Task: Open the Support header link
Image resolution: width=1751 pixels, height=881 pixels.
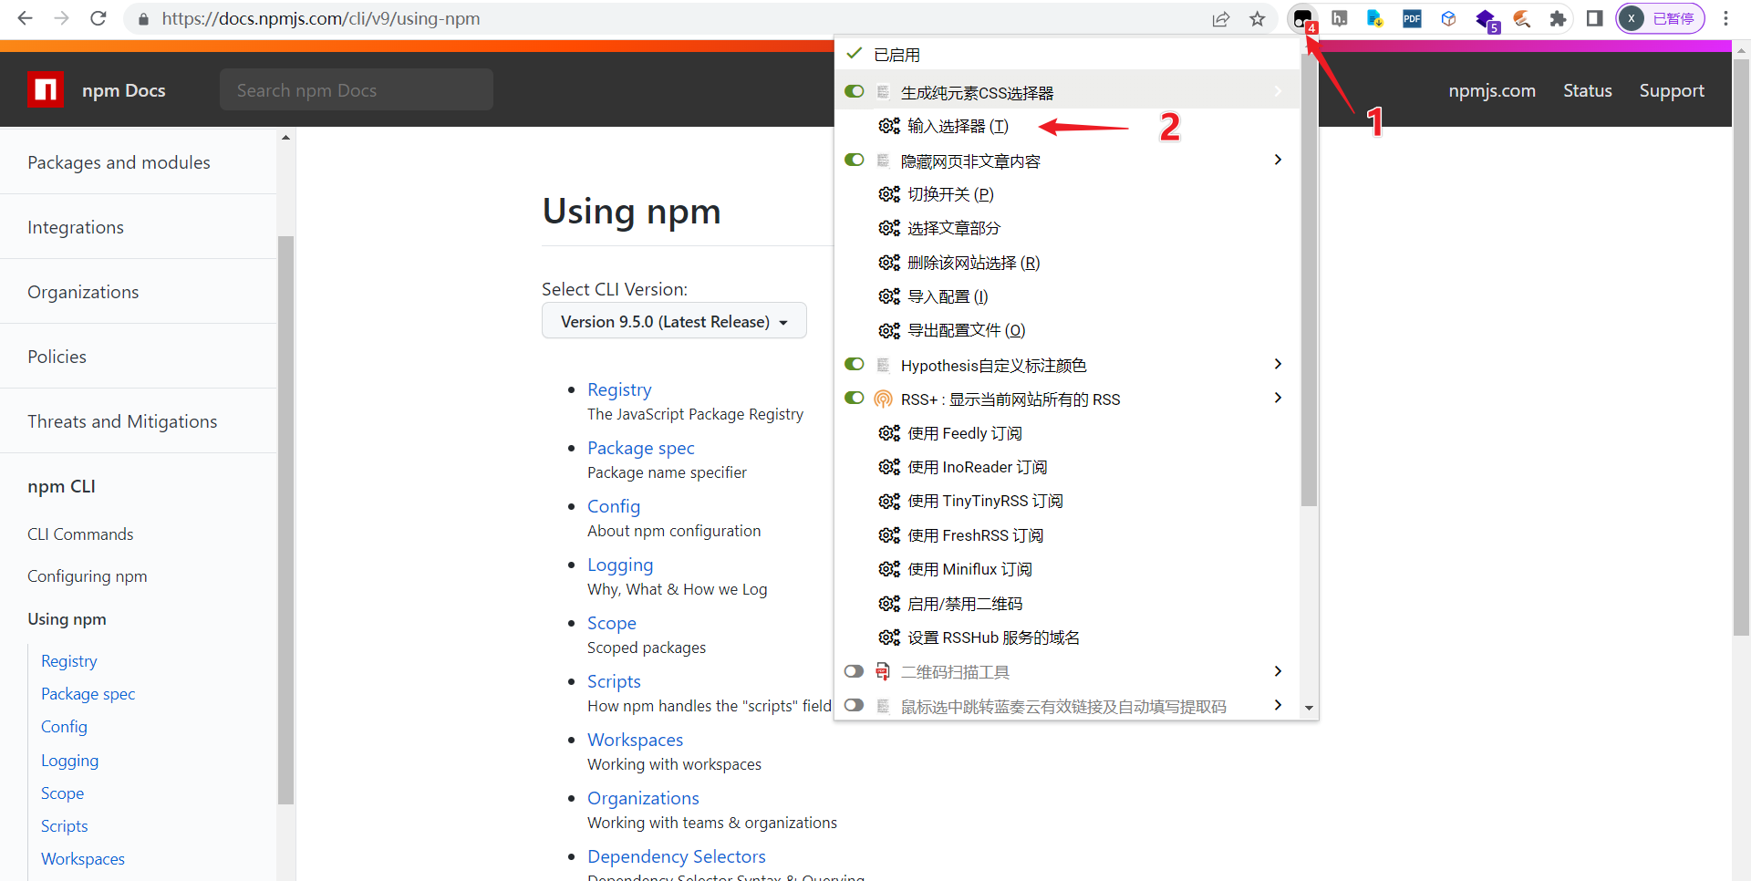Action: 1672,90
